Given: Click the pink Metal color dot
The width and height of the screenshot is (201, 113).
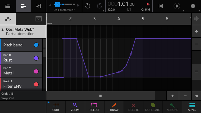Looking at the screenshot, I should pos(36,71).
